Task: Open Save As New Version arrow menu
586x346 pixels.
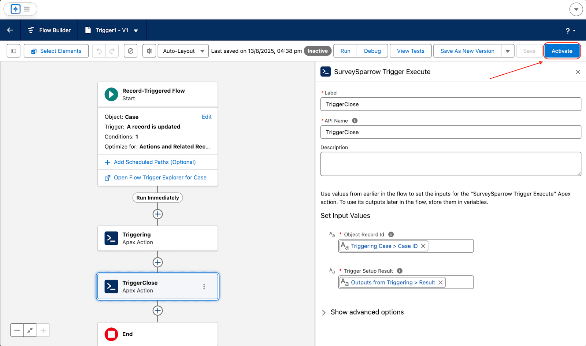Action: pyautogui.click(x=508, y=51)
